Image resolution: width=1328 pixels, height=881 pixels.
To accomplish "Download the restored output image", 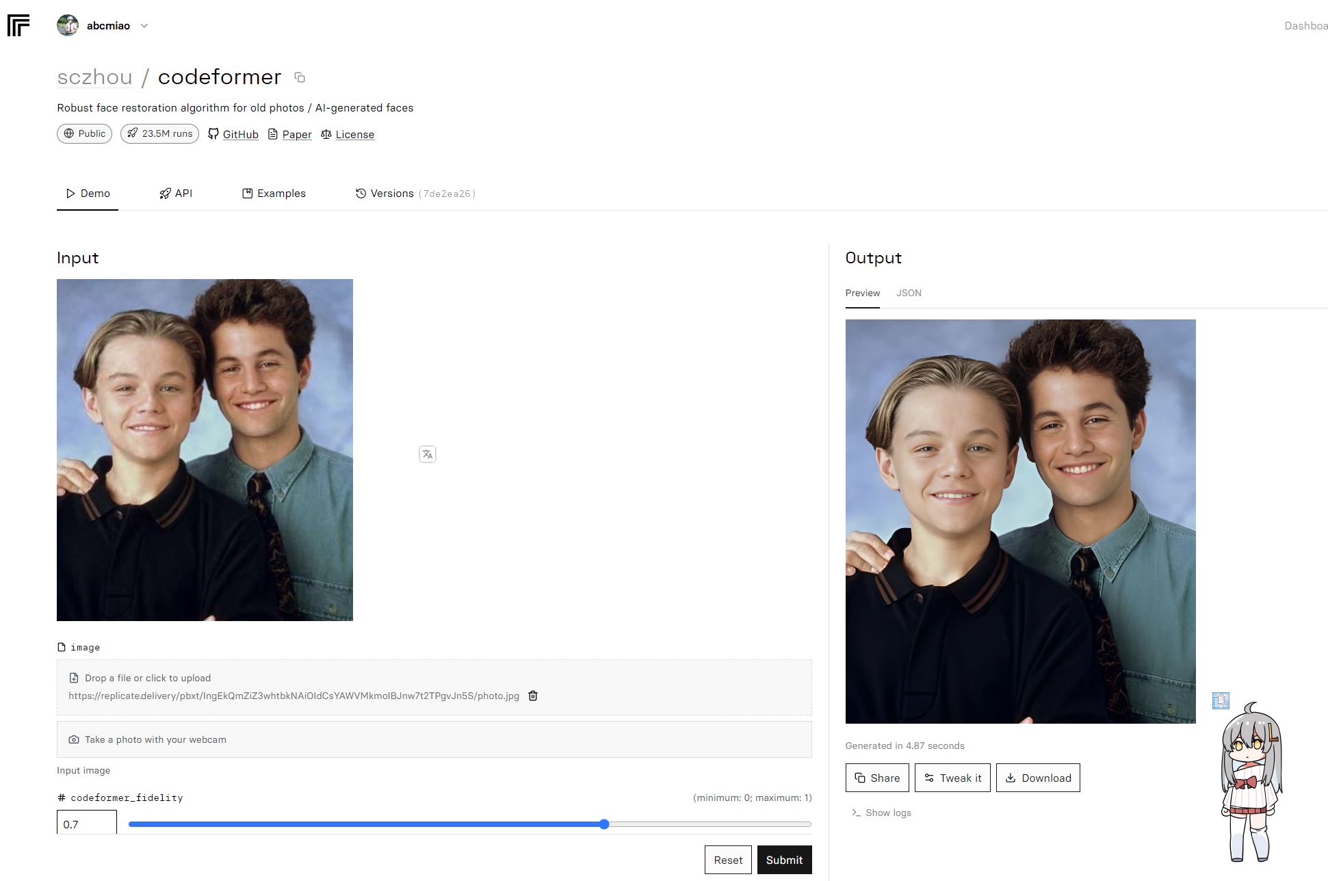I will tap(1037, 778).
